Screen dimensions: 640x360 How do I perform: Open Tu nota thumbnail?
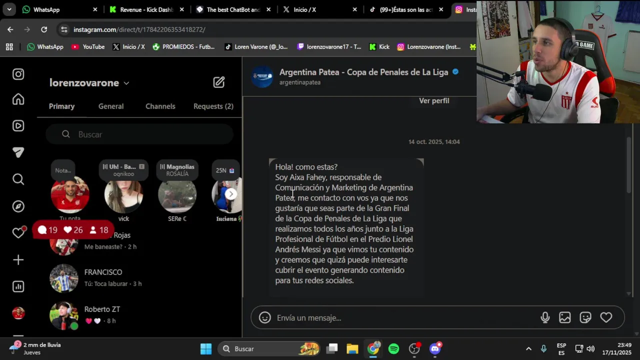tap(70, 194)
